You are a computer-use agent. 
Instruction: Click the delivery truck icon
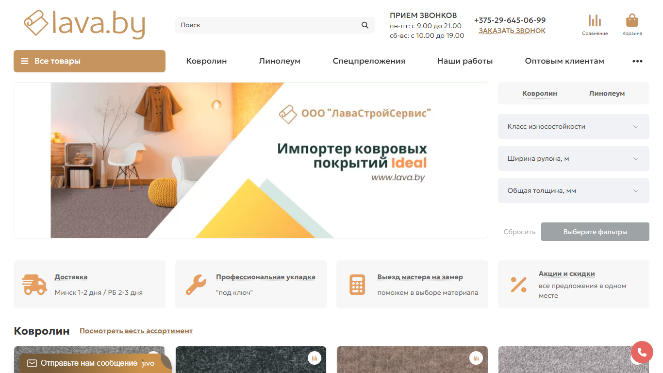pyautogui.click(x=34, y=285)
